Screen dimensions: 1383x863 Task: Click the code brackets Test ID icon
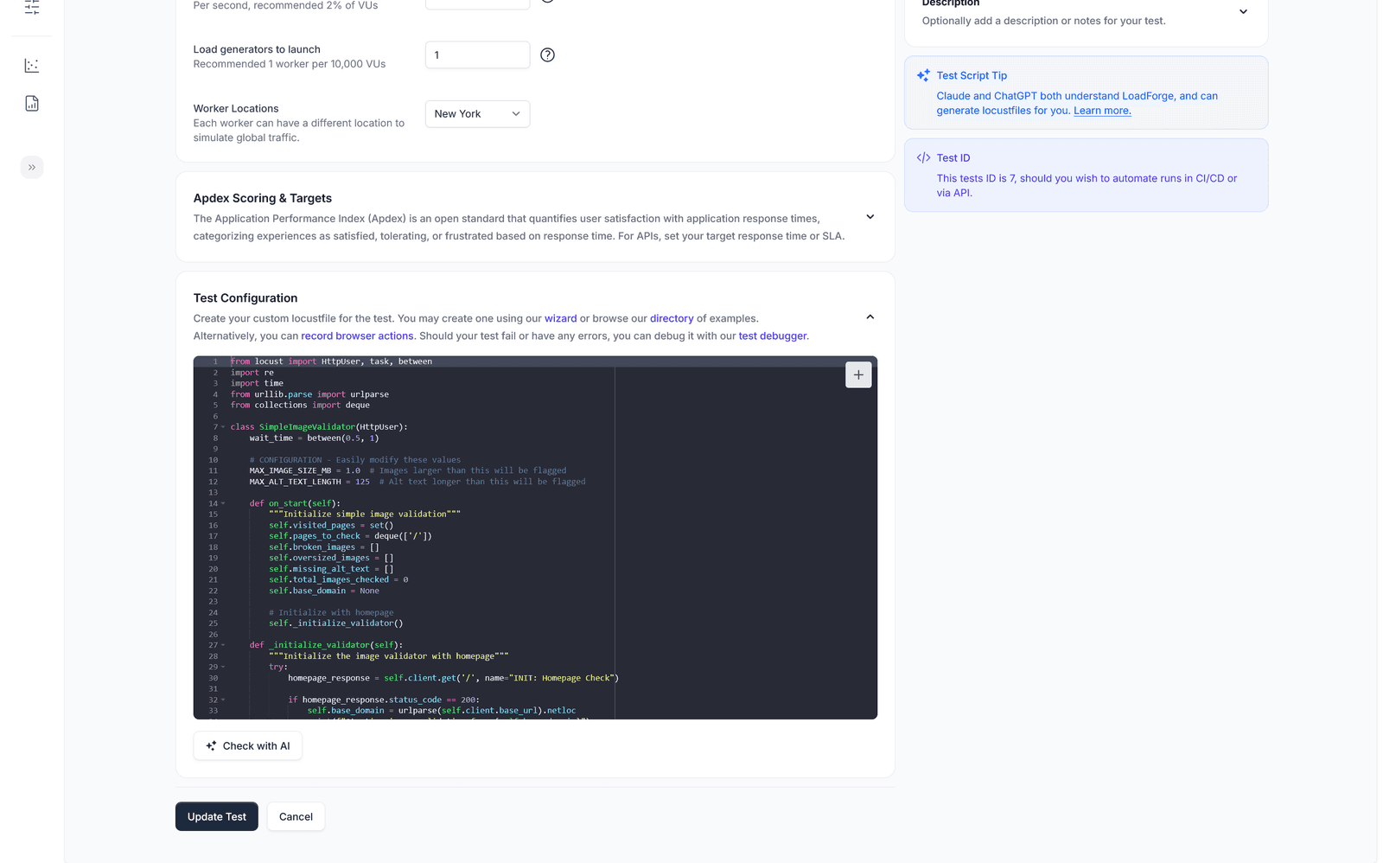923,158
